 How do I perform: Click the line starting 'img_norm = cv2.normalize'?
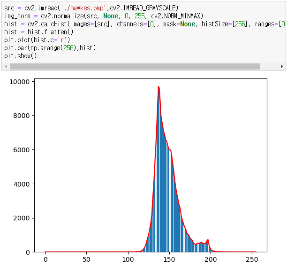104,16
